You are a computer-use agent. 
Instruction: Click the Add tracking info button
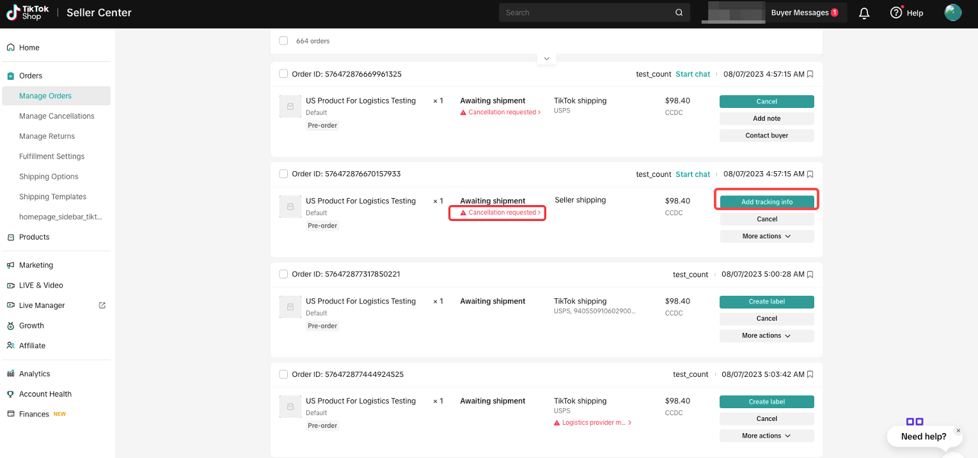coord(766,202)
